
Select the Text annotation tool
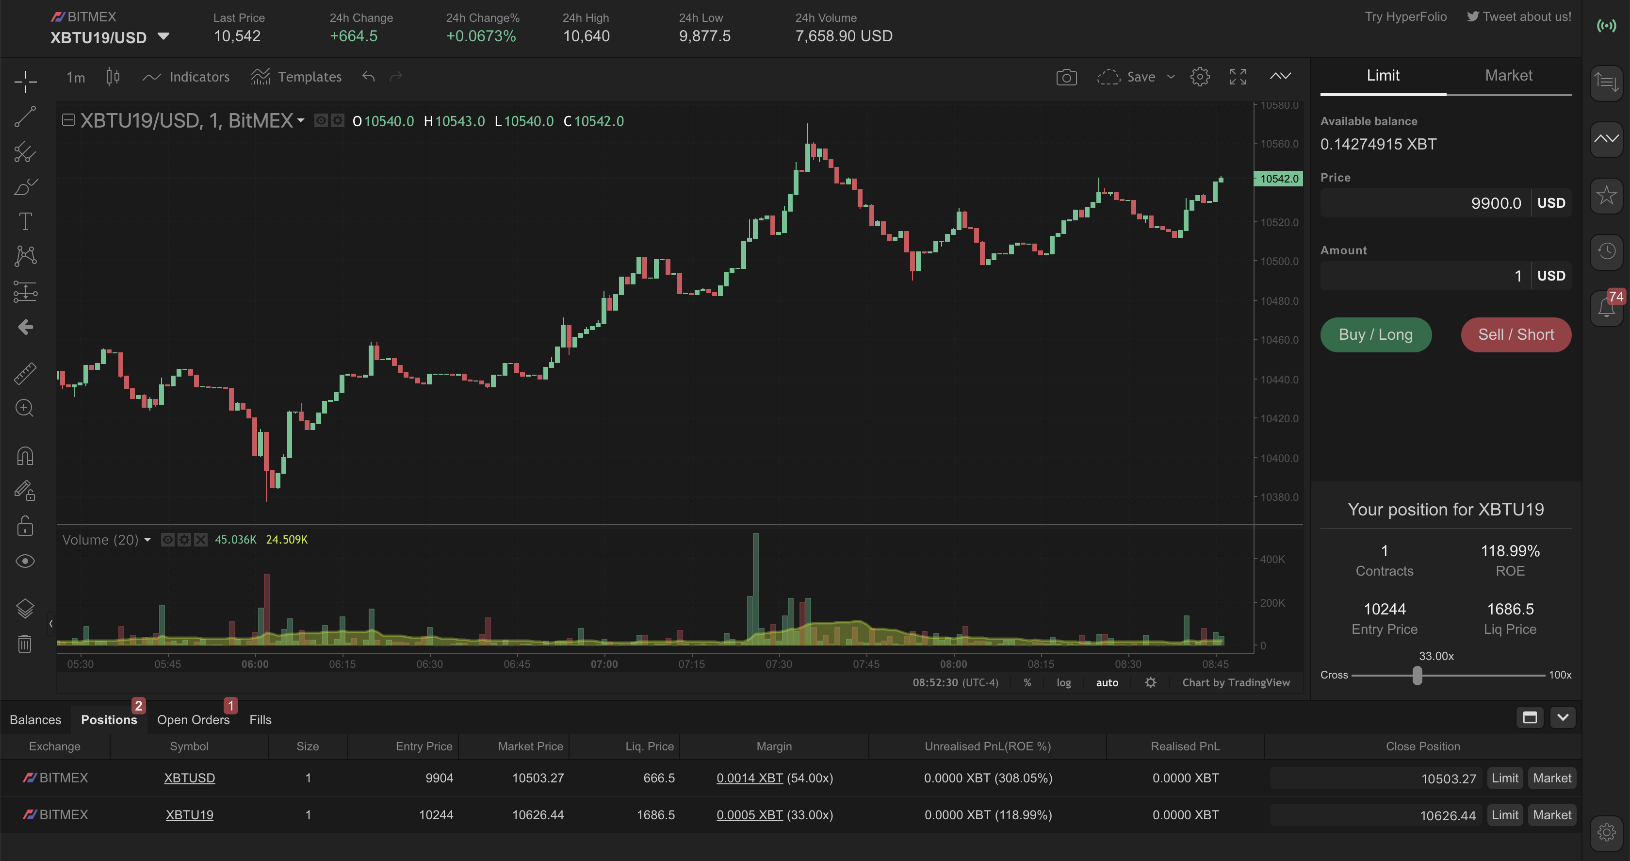(25, 222)
